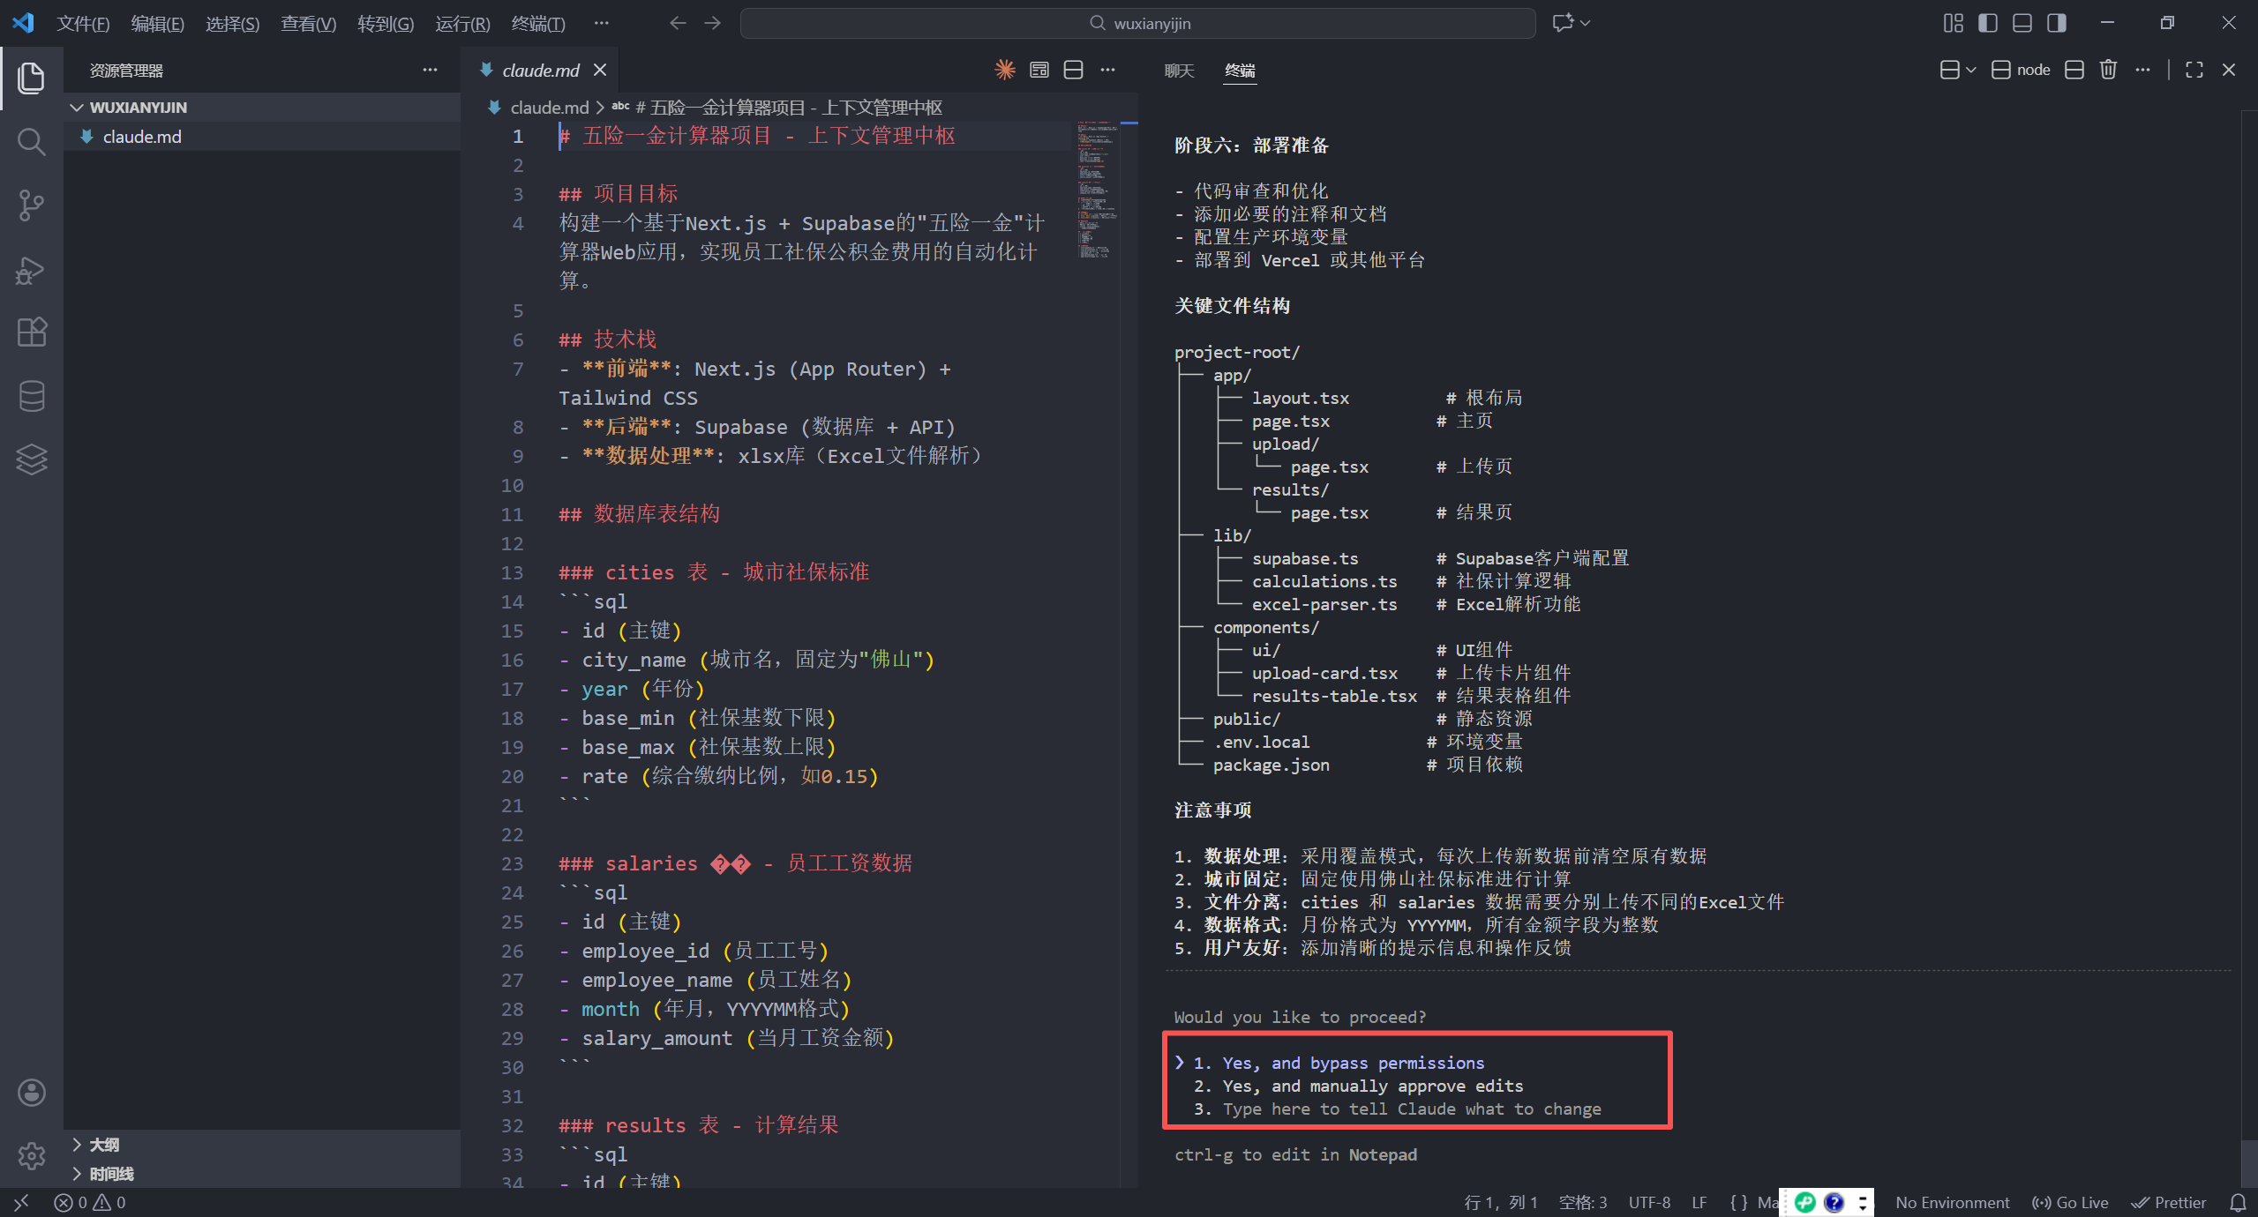This screenshot has width=2258, height=1217.
Task: Click breadcrumb heading 五险一金计算器项目
Action: pyautogui.click(x=787, y=107)
